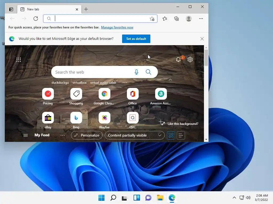This screenshot has width=273, height=204.
Task: Select virtualbox search suggestion
Action: click(79, 83)
